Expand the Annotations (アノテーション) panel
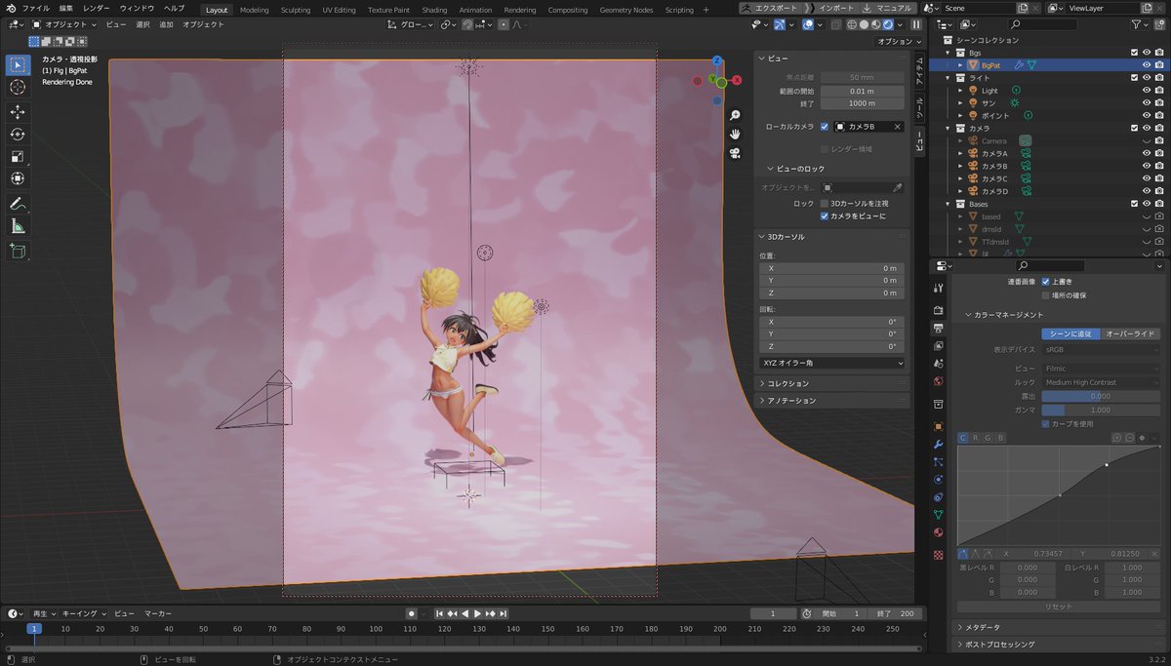This screenshot has height=666, width=1171. 791,401
